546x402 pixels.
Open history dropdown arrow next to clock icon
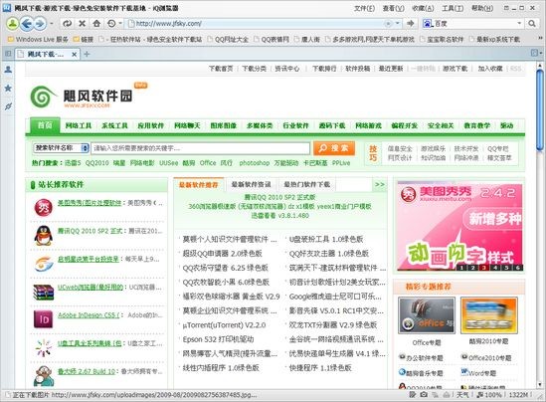[120, 23]
